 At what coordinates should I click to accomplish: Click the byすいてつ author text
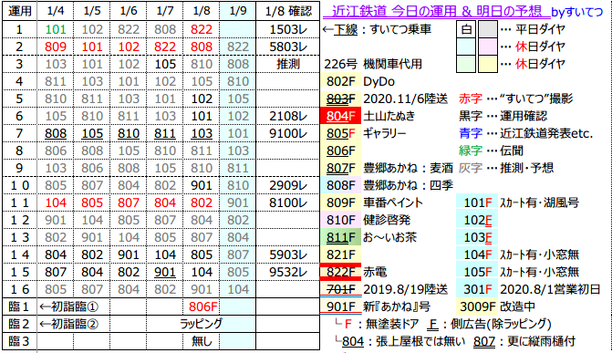[x=576, y=12]
